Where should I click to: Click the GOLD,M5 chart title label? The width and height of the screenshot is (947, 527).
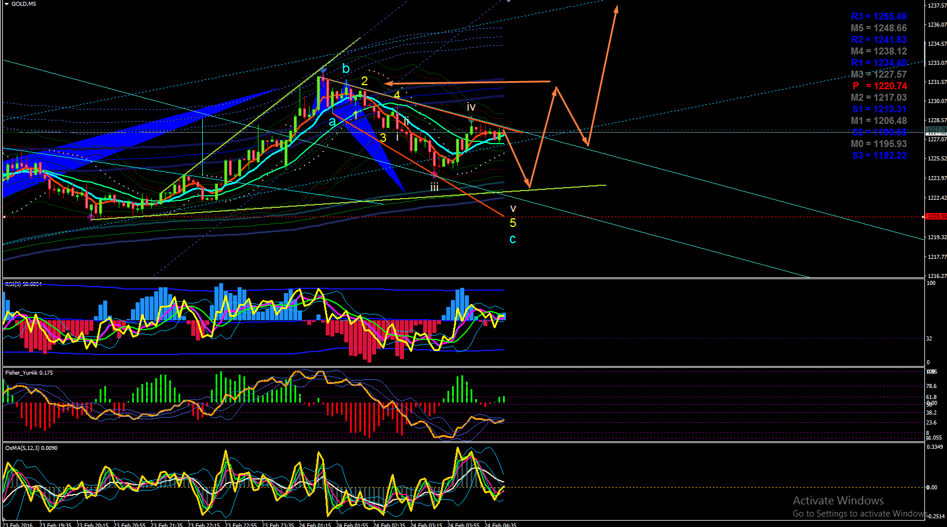point(24,4)
